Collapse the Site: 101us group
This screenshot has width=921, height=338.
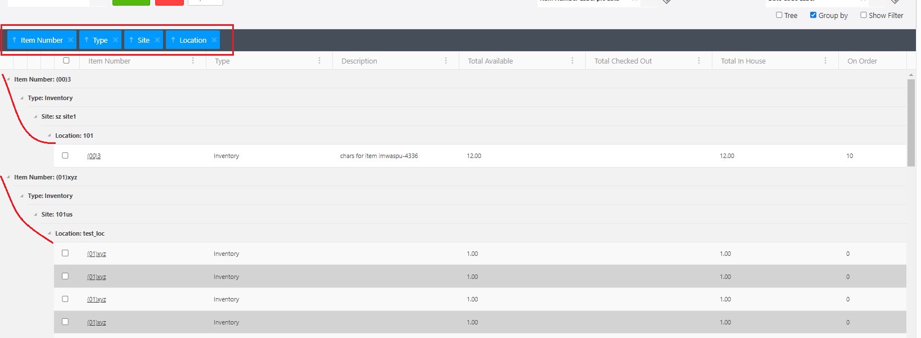pyautogui.click(x=35, y=214)
